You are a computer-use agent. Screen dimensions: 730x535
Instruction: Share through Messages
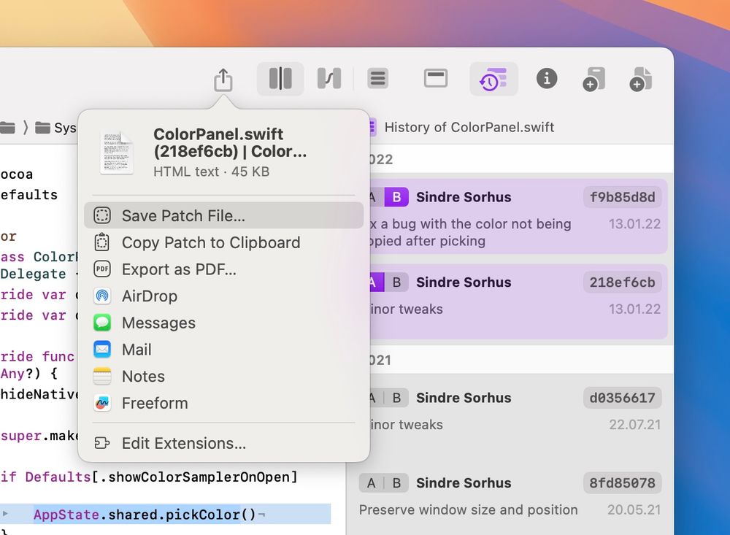(223, 323)
